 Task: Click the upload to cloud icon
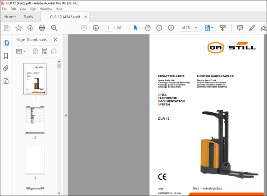pos(30,28)
